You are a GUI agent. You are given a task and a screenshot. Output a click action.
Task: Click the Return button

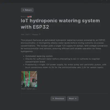(27, 10)
